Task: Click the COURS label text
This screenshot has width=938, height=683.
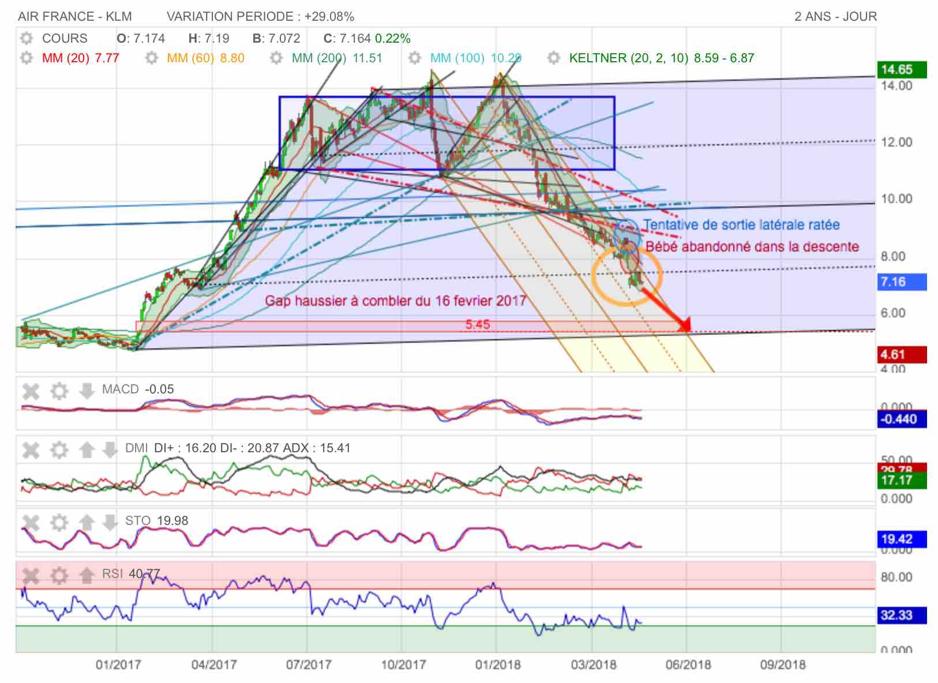Action: click(x=65, y=39)
